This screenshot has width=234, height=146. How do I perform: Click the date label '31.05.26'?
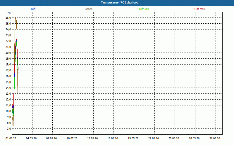pyautogui.click(x=215, y=138)
